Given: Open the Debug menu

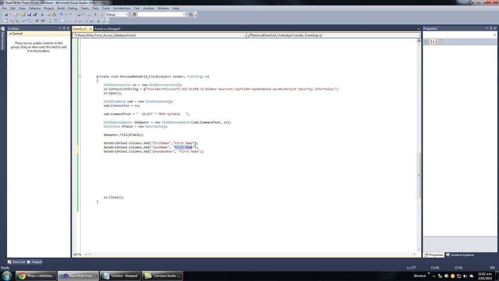Looking at the screenshot, I should click(x=73, y=8).
